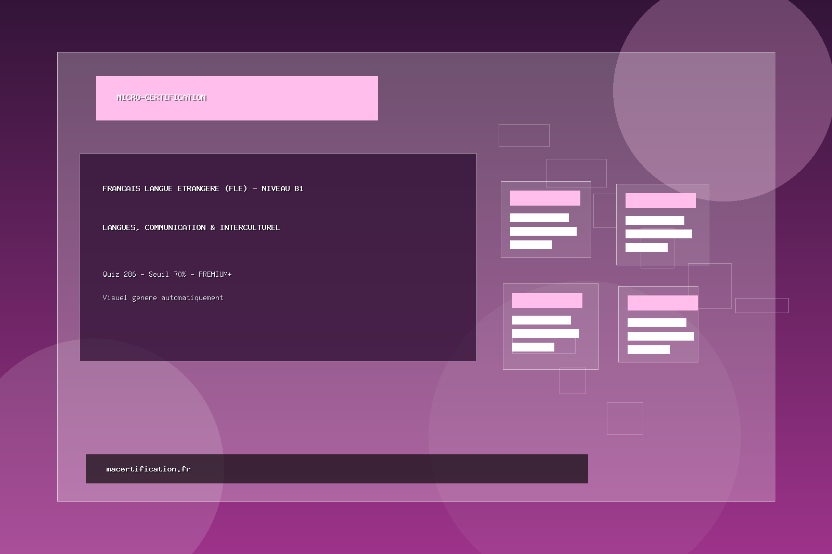
Task: Click the MICRO-CERTIFICATION pink banner
Action: pyautogui.click(x=237, y=98)
